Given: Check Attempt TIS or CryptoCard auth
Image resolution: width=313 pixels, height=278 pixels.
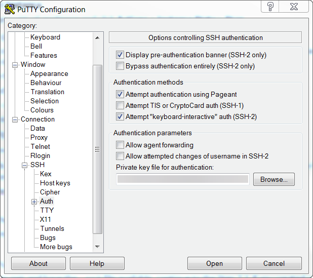Looking at the screenshot, I should click(120, 105).
